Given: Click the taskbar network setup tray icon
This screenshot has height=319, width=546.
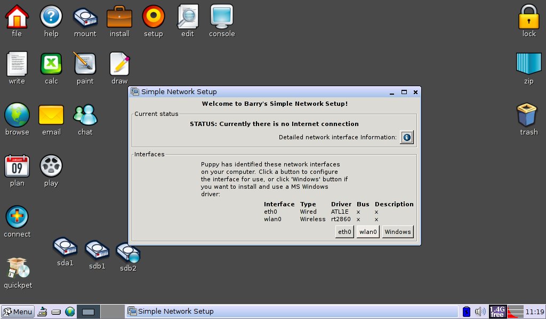Looking at the screenshot, I should (43, 312).
